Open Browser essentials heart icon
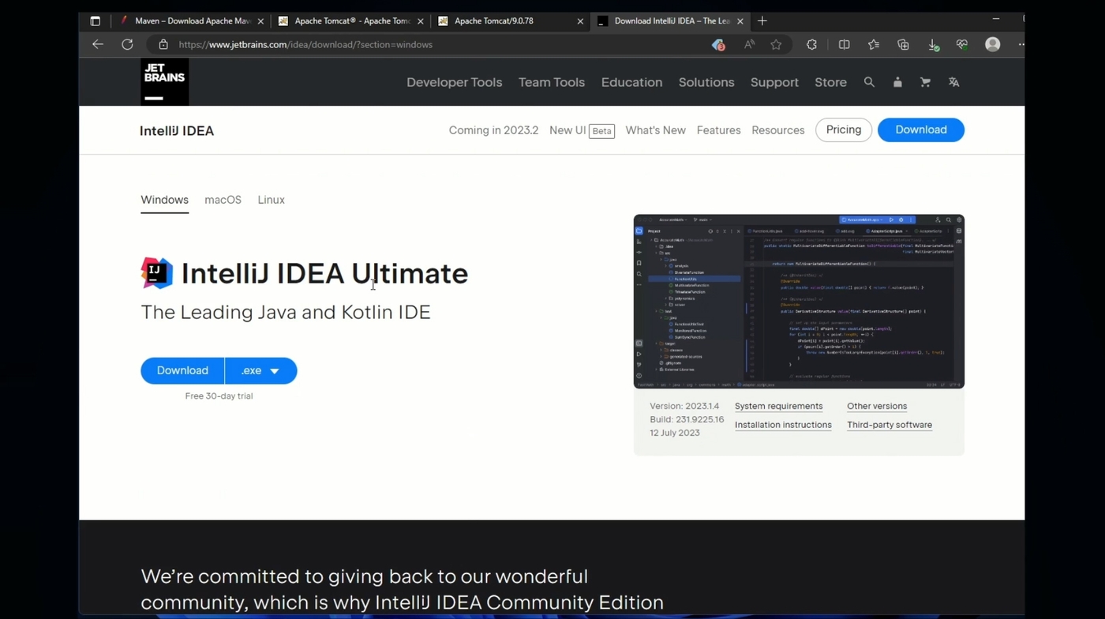The width and height of the screenshot is (1105, 619). tap(962, 44)
